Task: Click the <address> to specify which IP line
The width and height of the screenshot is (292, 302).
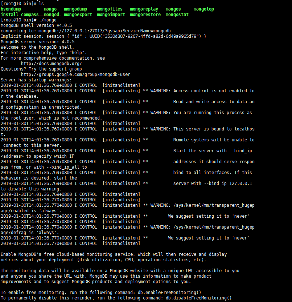Action: [37, 156]
